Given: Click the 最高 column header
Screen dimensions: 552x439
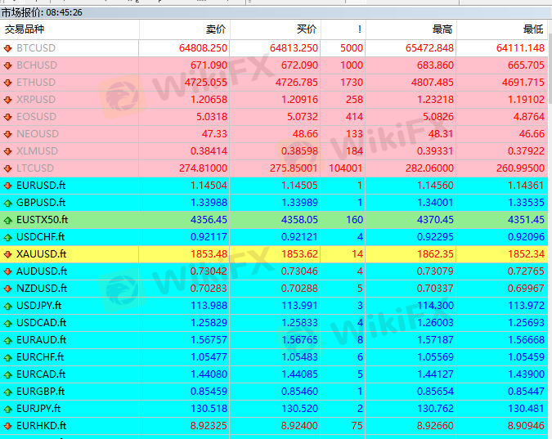Looking at the screenshot, I should (x=442, y=29).
